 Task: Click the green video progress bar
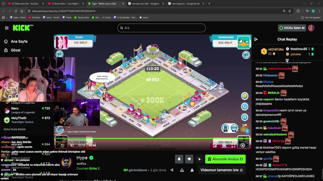click(153, 138)
